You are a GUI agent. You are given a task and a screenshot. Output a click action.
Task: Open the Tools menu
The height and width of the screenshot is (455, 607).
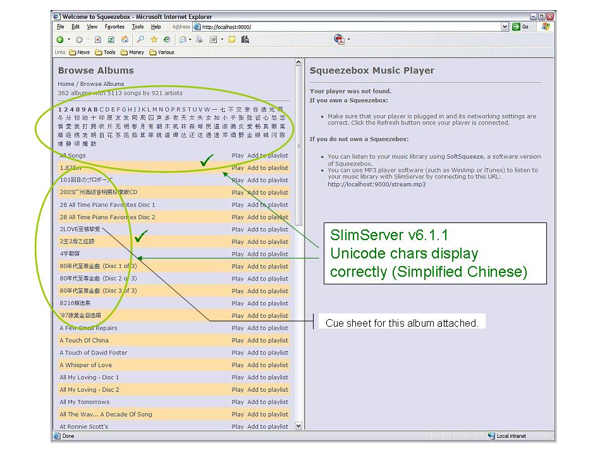click(137, 27)
